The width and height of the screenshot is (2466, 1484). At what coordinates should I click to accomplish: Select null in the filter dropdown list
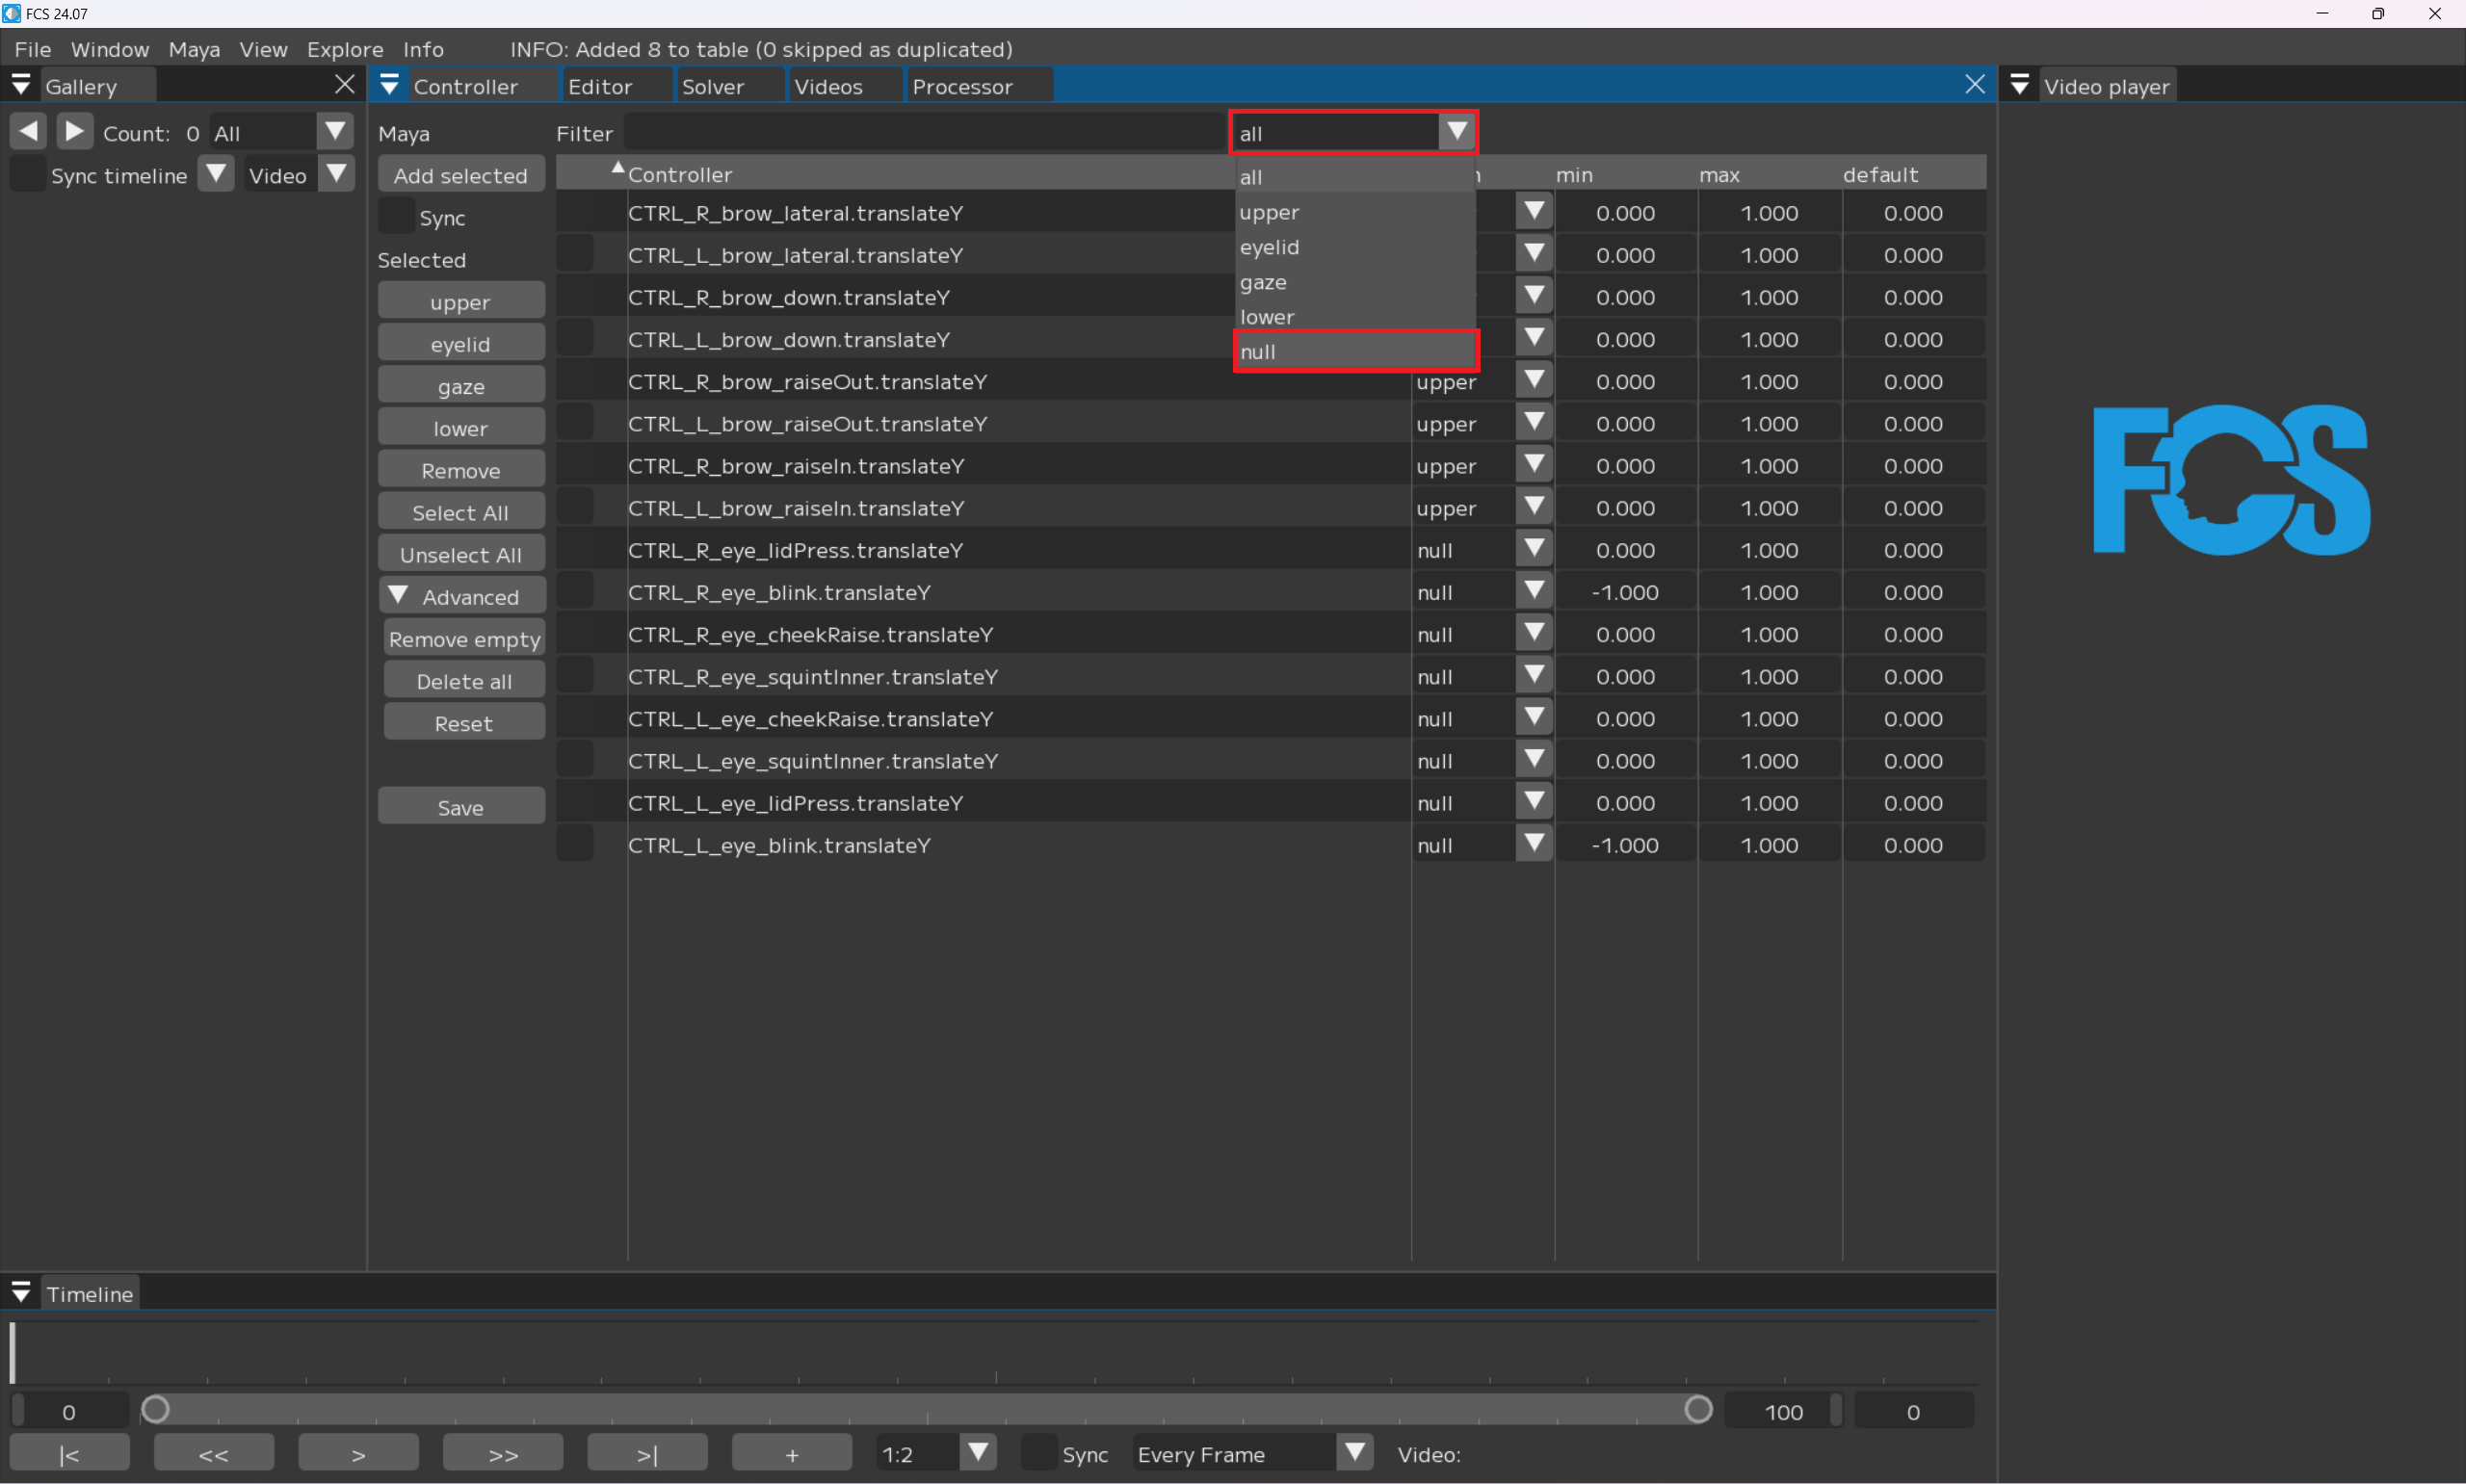coord(1355,352)
